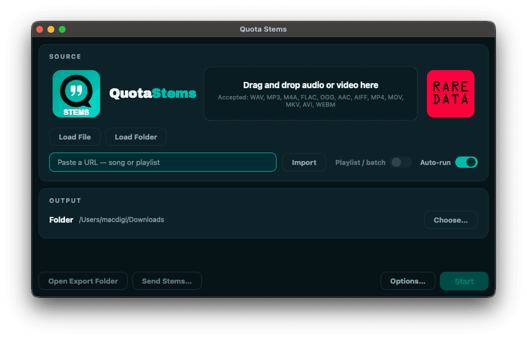Start stem separation

coord(464,281)
